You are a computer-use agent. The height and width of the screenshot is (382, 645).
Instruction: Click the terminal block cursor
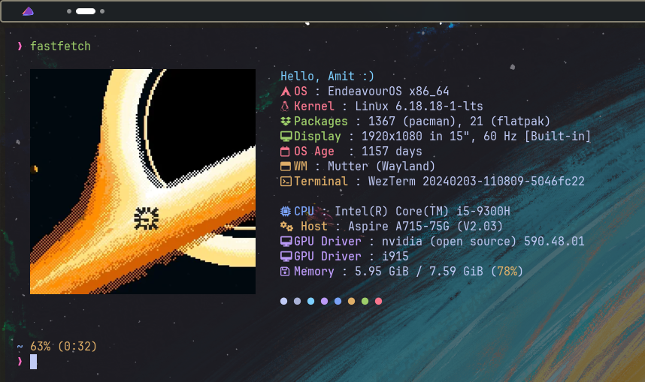click(x=33, y=362)
